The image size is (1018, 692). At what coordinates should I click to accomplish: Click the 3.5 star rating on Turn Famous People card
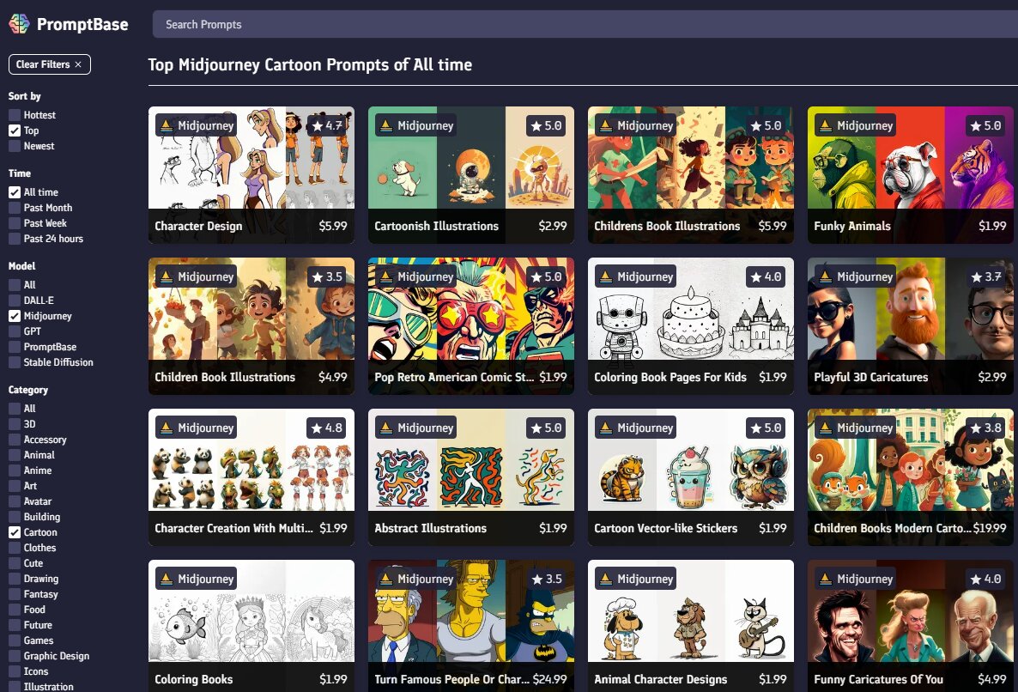pyautogui.click(x=547, y=579)
